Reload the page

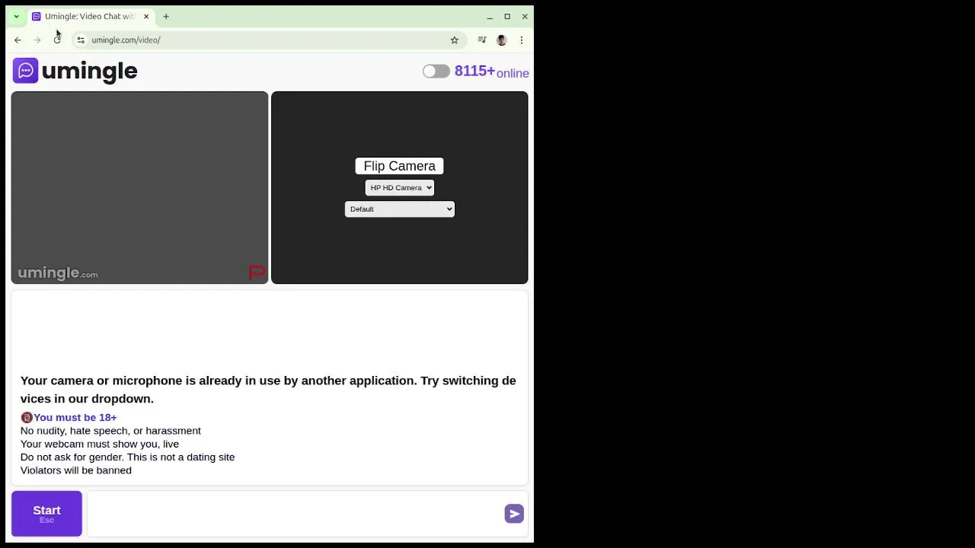57,40
